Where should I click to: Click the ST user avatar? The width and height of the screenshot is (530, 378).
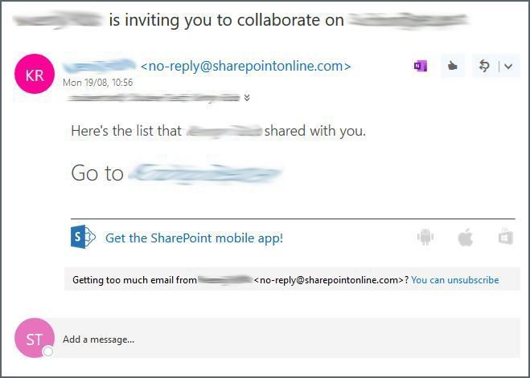35,339
